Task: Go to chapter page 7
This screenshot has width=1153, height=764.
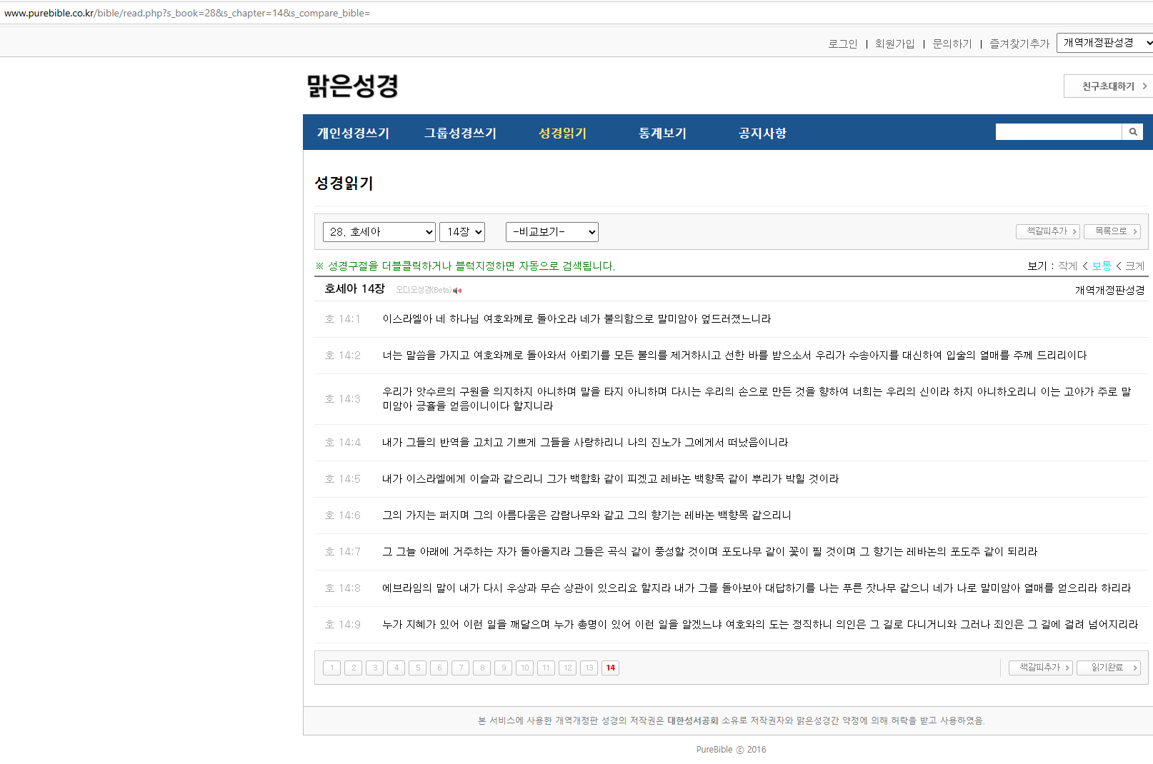Action: click(x=461, y=668)
